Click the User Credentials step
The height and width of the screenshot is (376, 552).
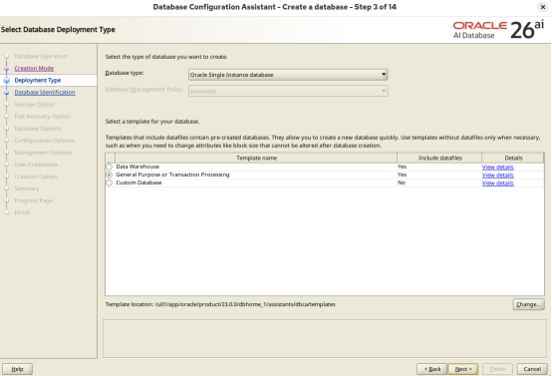coord(36,165)
